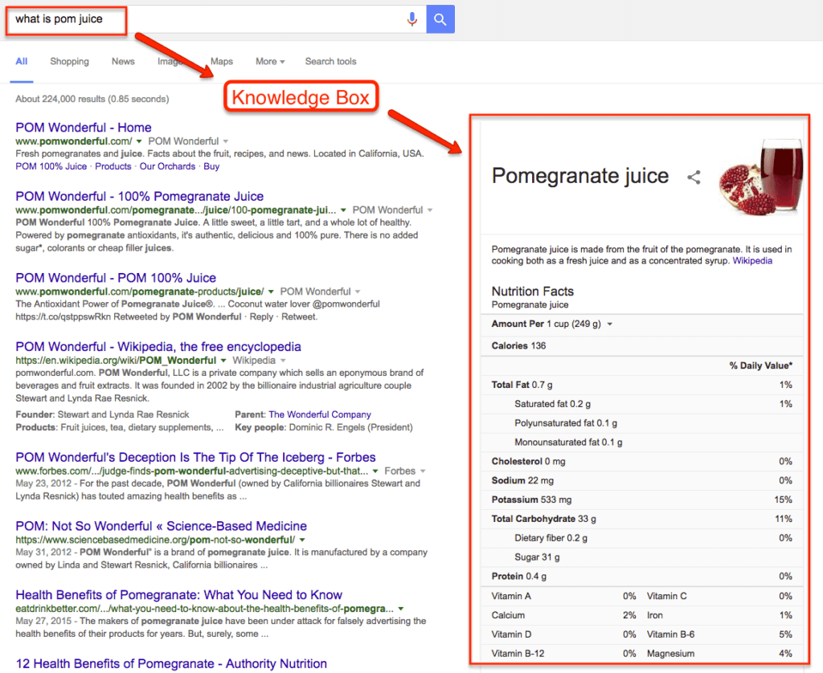Click the 'Monounsaturated fat 0.1 g' row

tap(642, 443)
